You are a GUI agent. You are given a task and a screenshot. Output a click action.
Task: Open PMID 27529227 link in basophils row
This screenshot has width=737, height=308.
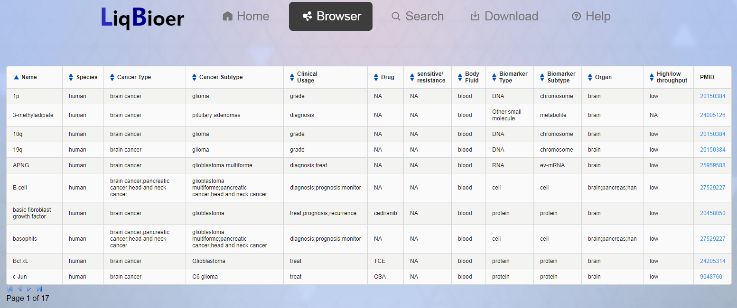712,239
